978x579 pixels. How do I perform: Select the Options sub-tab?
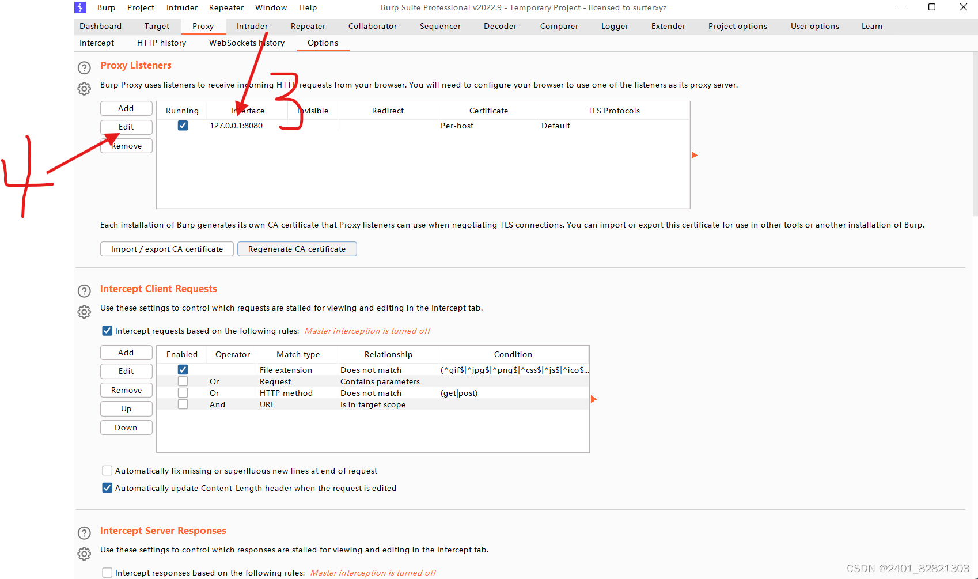[323, 43]
